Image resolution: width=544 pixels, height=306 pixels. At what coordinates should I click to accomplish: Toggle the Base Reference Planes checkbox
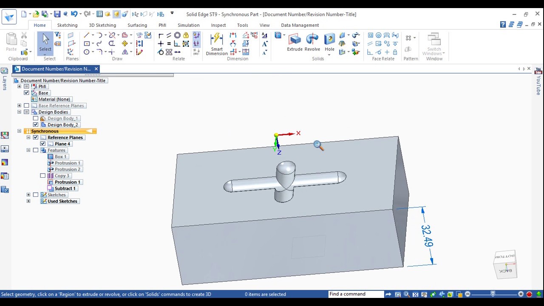[26, 105]
